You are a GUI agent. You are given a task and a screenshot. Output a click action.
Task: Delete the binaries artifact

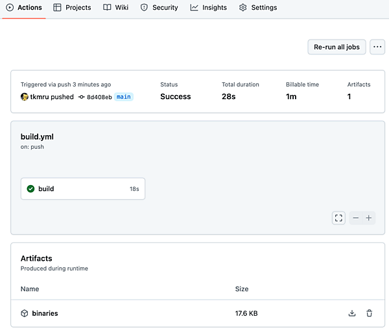pyautogui.click(x=369, y=313)
